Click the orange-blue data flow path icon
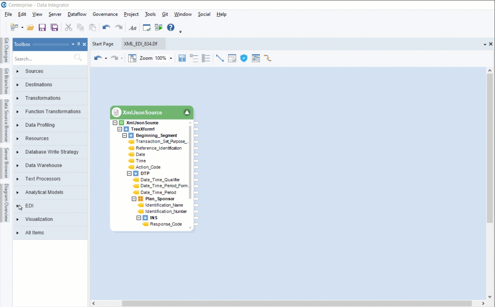The height and width of the screenshot is (307, 495). tap(268, 58)
